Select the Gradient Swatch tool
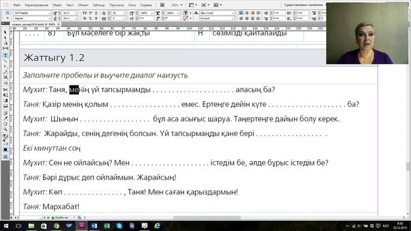Screen dimensions: 411x231 [x=5, y=101]
